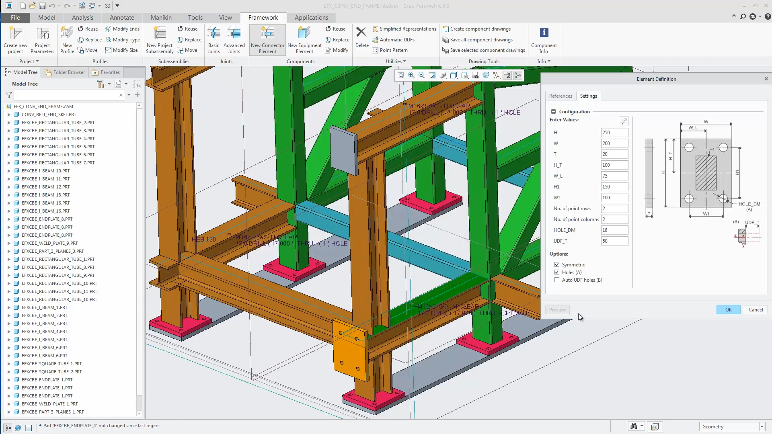Expand CONV_BELT_END_SKEL.PRT node
The image size is (772, 434).
tap(9, 115)
